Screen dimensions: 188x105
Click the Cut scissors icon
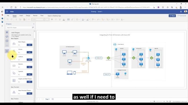click(x=16, y=20)
